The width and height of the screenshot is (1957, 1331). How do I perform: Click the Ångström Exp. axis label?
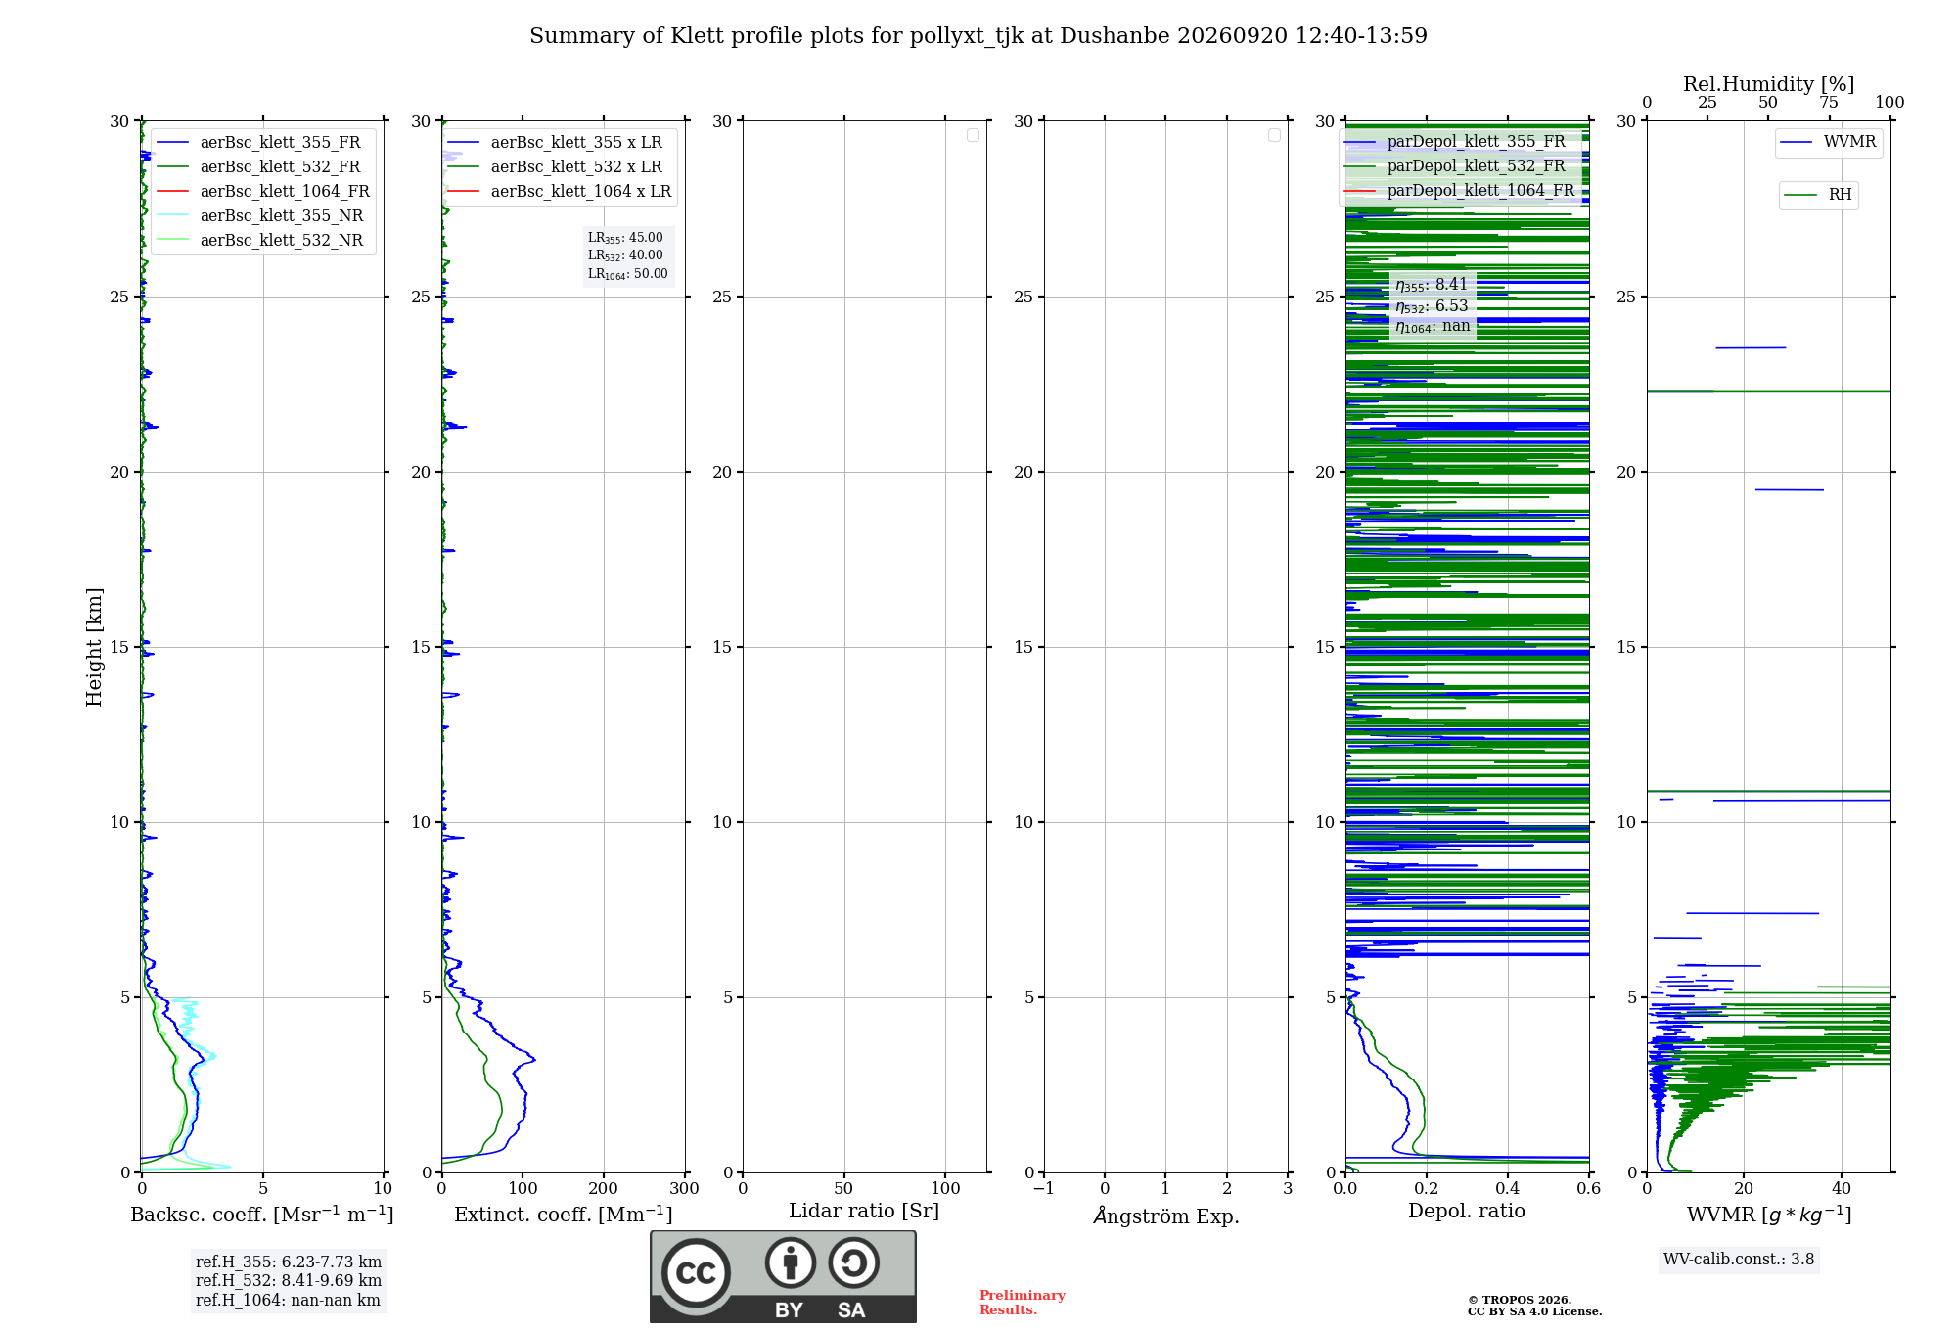(1166, 1216)
